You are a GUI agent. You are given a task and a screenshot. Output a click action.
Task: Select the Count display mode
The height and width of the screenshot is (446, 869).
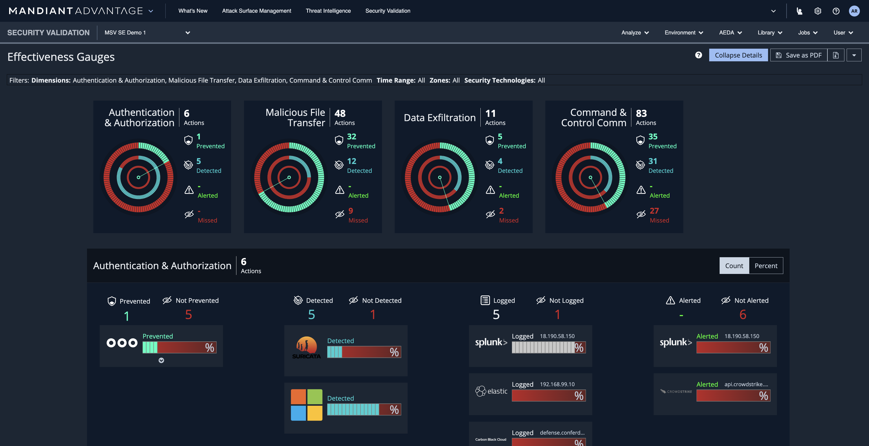point(734,266)
